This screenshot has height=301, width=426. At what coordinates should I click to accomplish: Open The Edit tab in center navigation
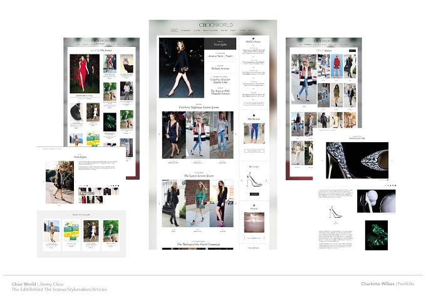point(174,31)
